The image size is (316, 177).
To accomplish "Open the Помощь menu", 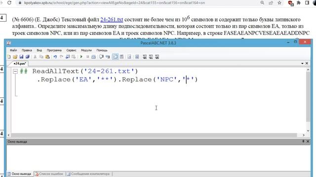I will 102,50.
